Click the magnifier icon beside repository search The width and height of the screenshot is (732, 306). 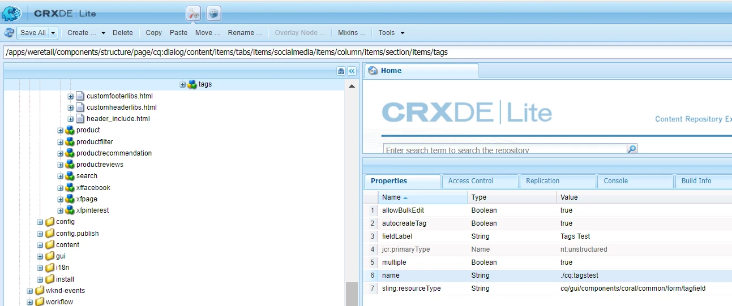click(x=632, y=149)
